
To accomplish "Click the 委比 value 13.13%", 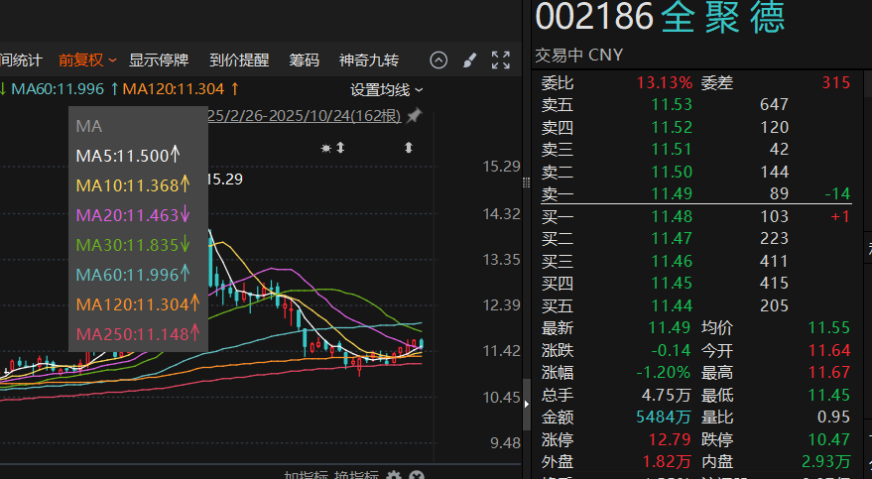I will pyautogui.click(x=665, y=82).
